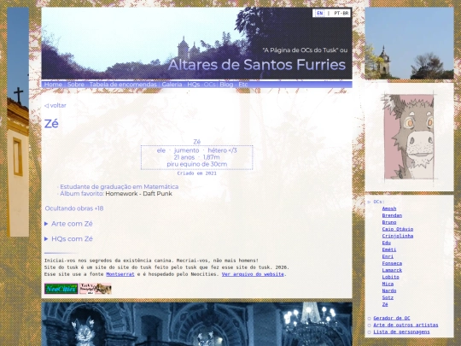The width and height of the screenshot is (461, 346).
Task: Open the Crinjolinha character page
Action: coord(398,236)
